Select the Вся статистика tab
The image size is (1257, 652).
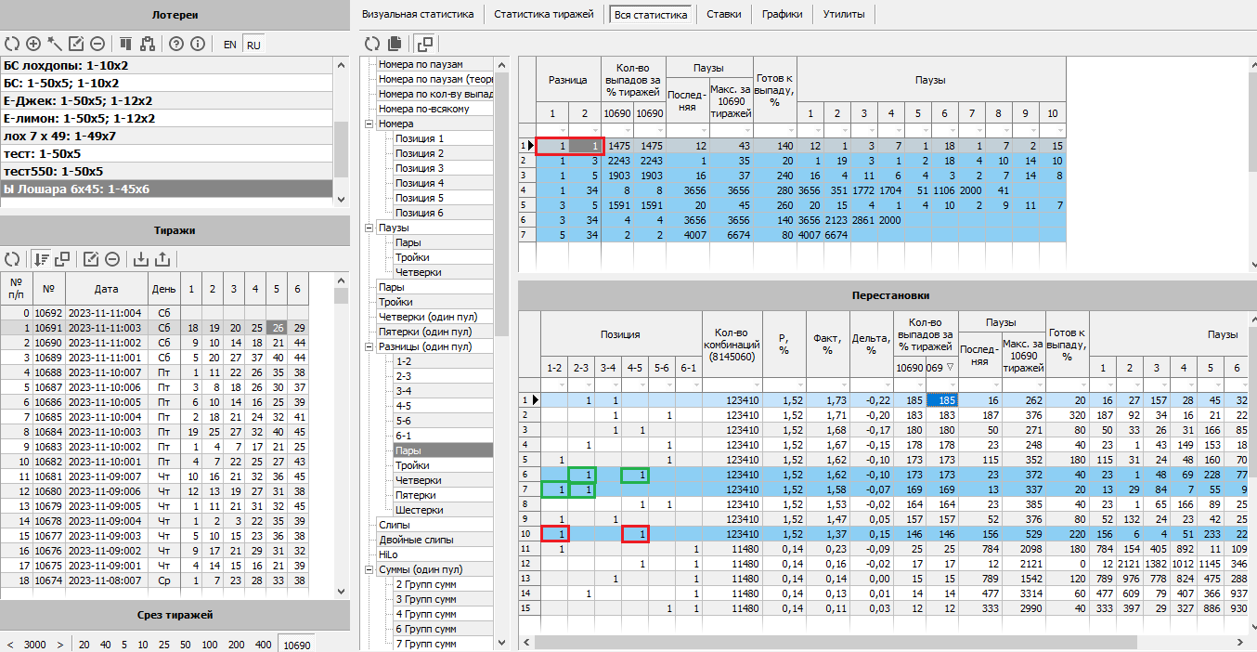pyautogui.click(x=651, y=15)
